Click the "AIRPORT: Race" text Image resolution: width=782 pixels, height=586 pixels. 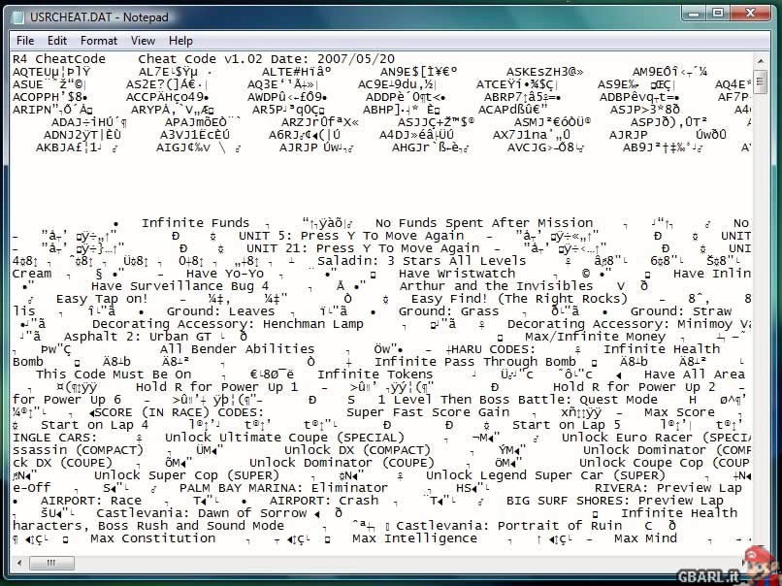pyautogui.click(x=91, y=501)
